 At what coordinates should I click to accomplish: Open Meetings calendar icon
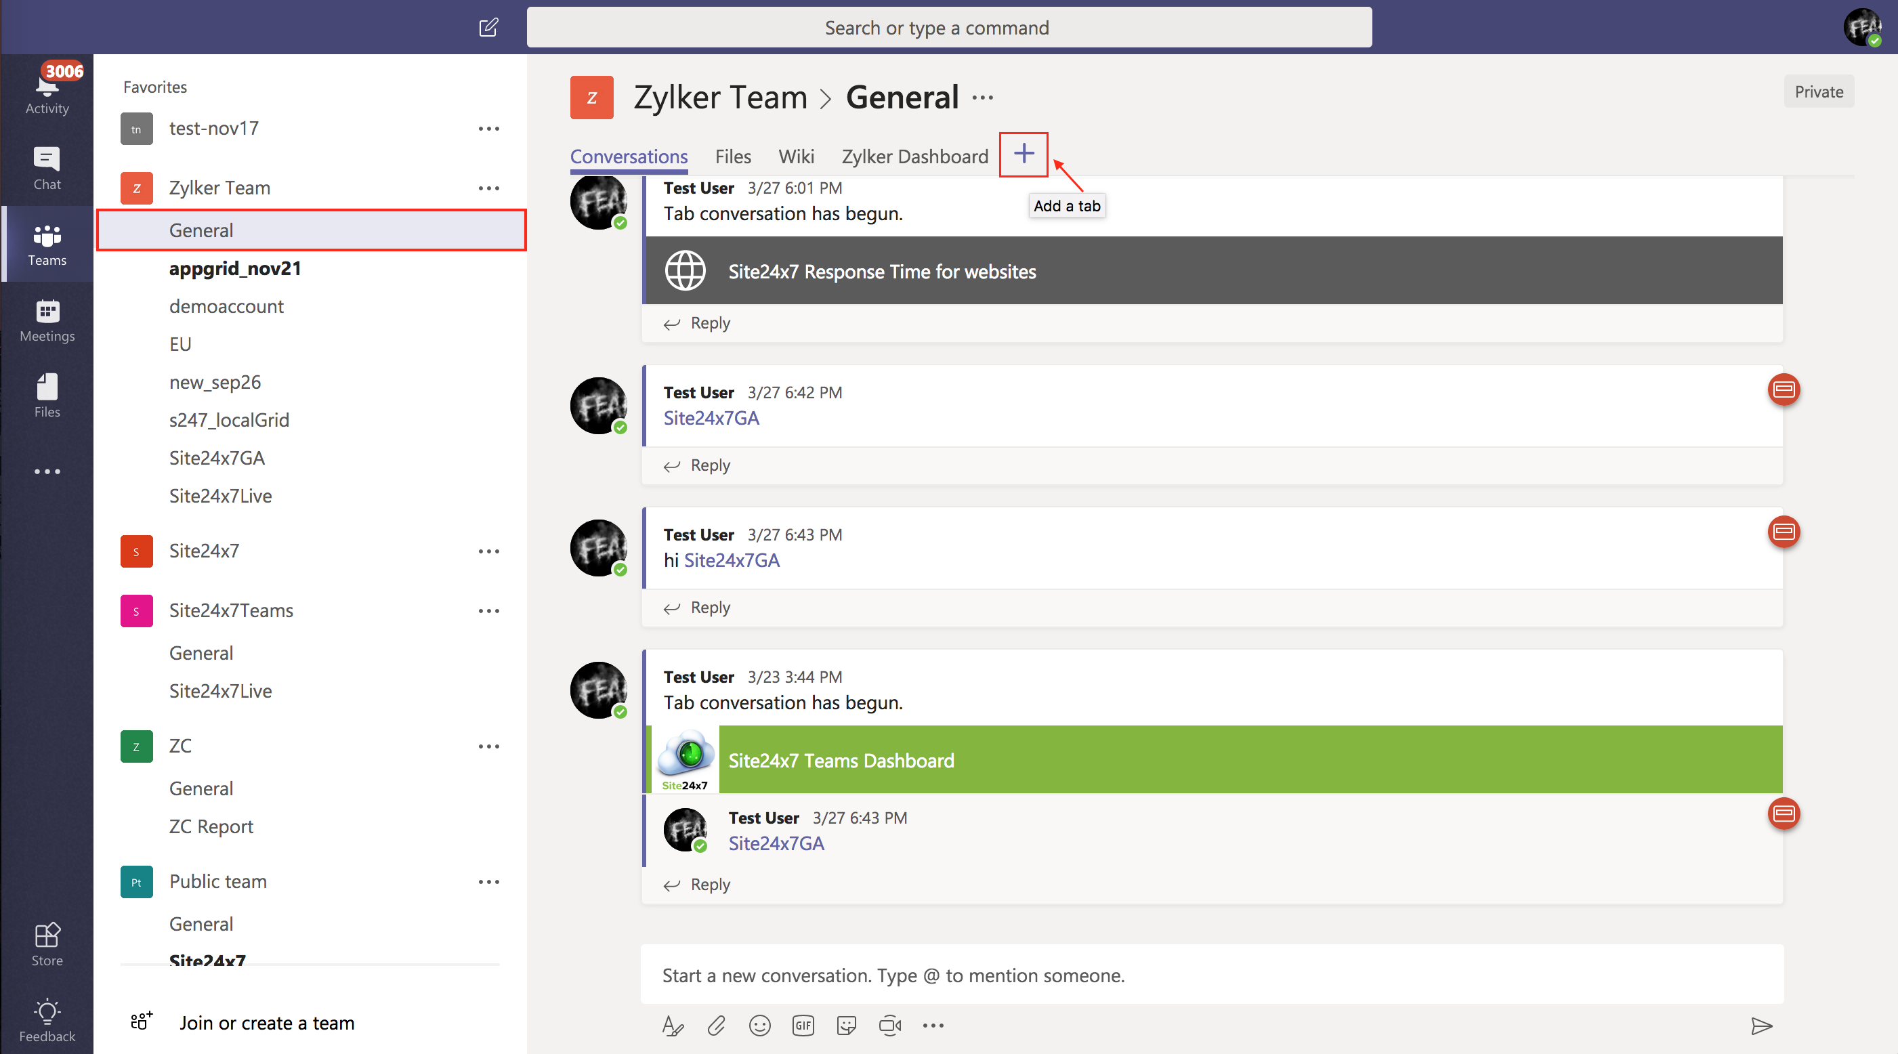47,320
